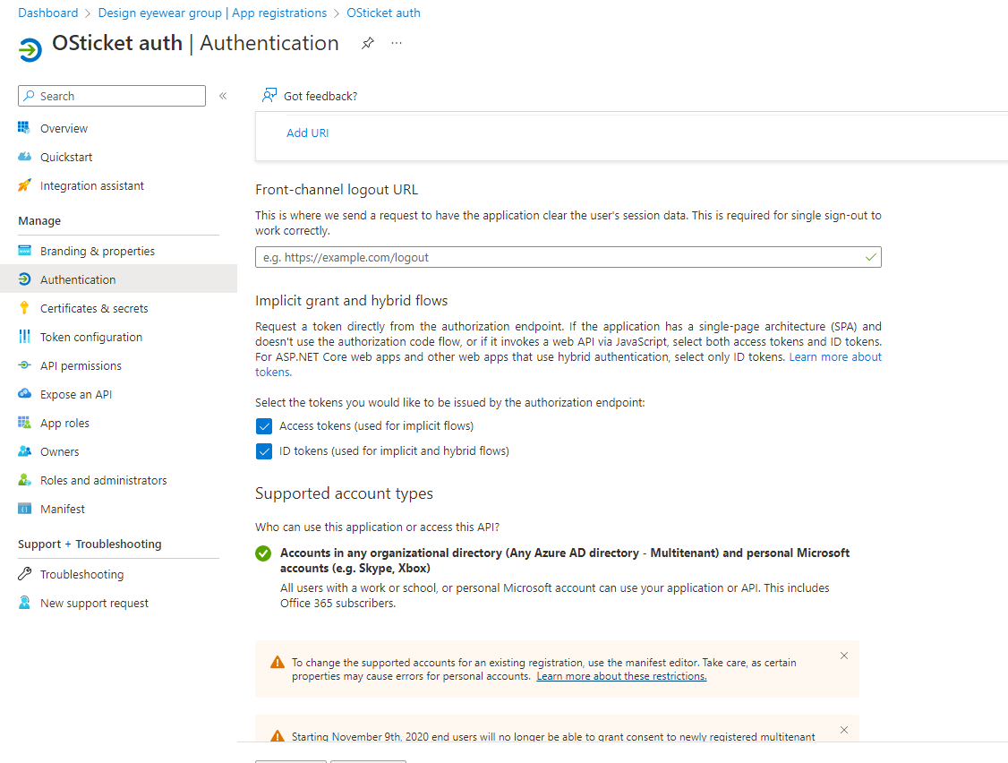This screenshot has width=1008, height=763.
Task: Click the Quickstart cloud icon
Action: [x=24, y=157]
